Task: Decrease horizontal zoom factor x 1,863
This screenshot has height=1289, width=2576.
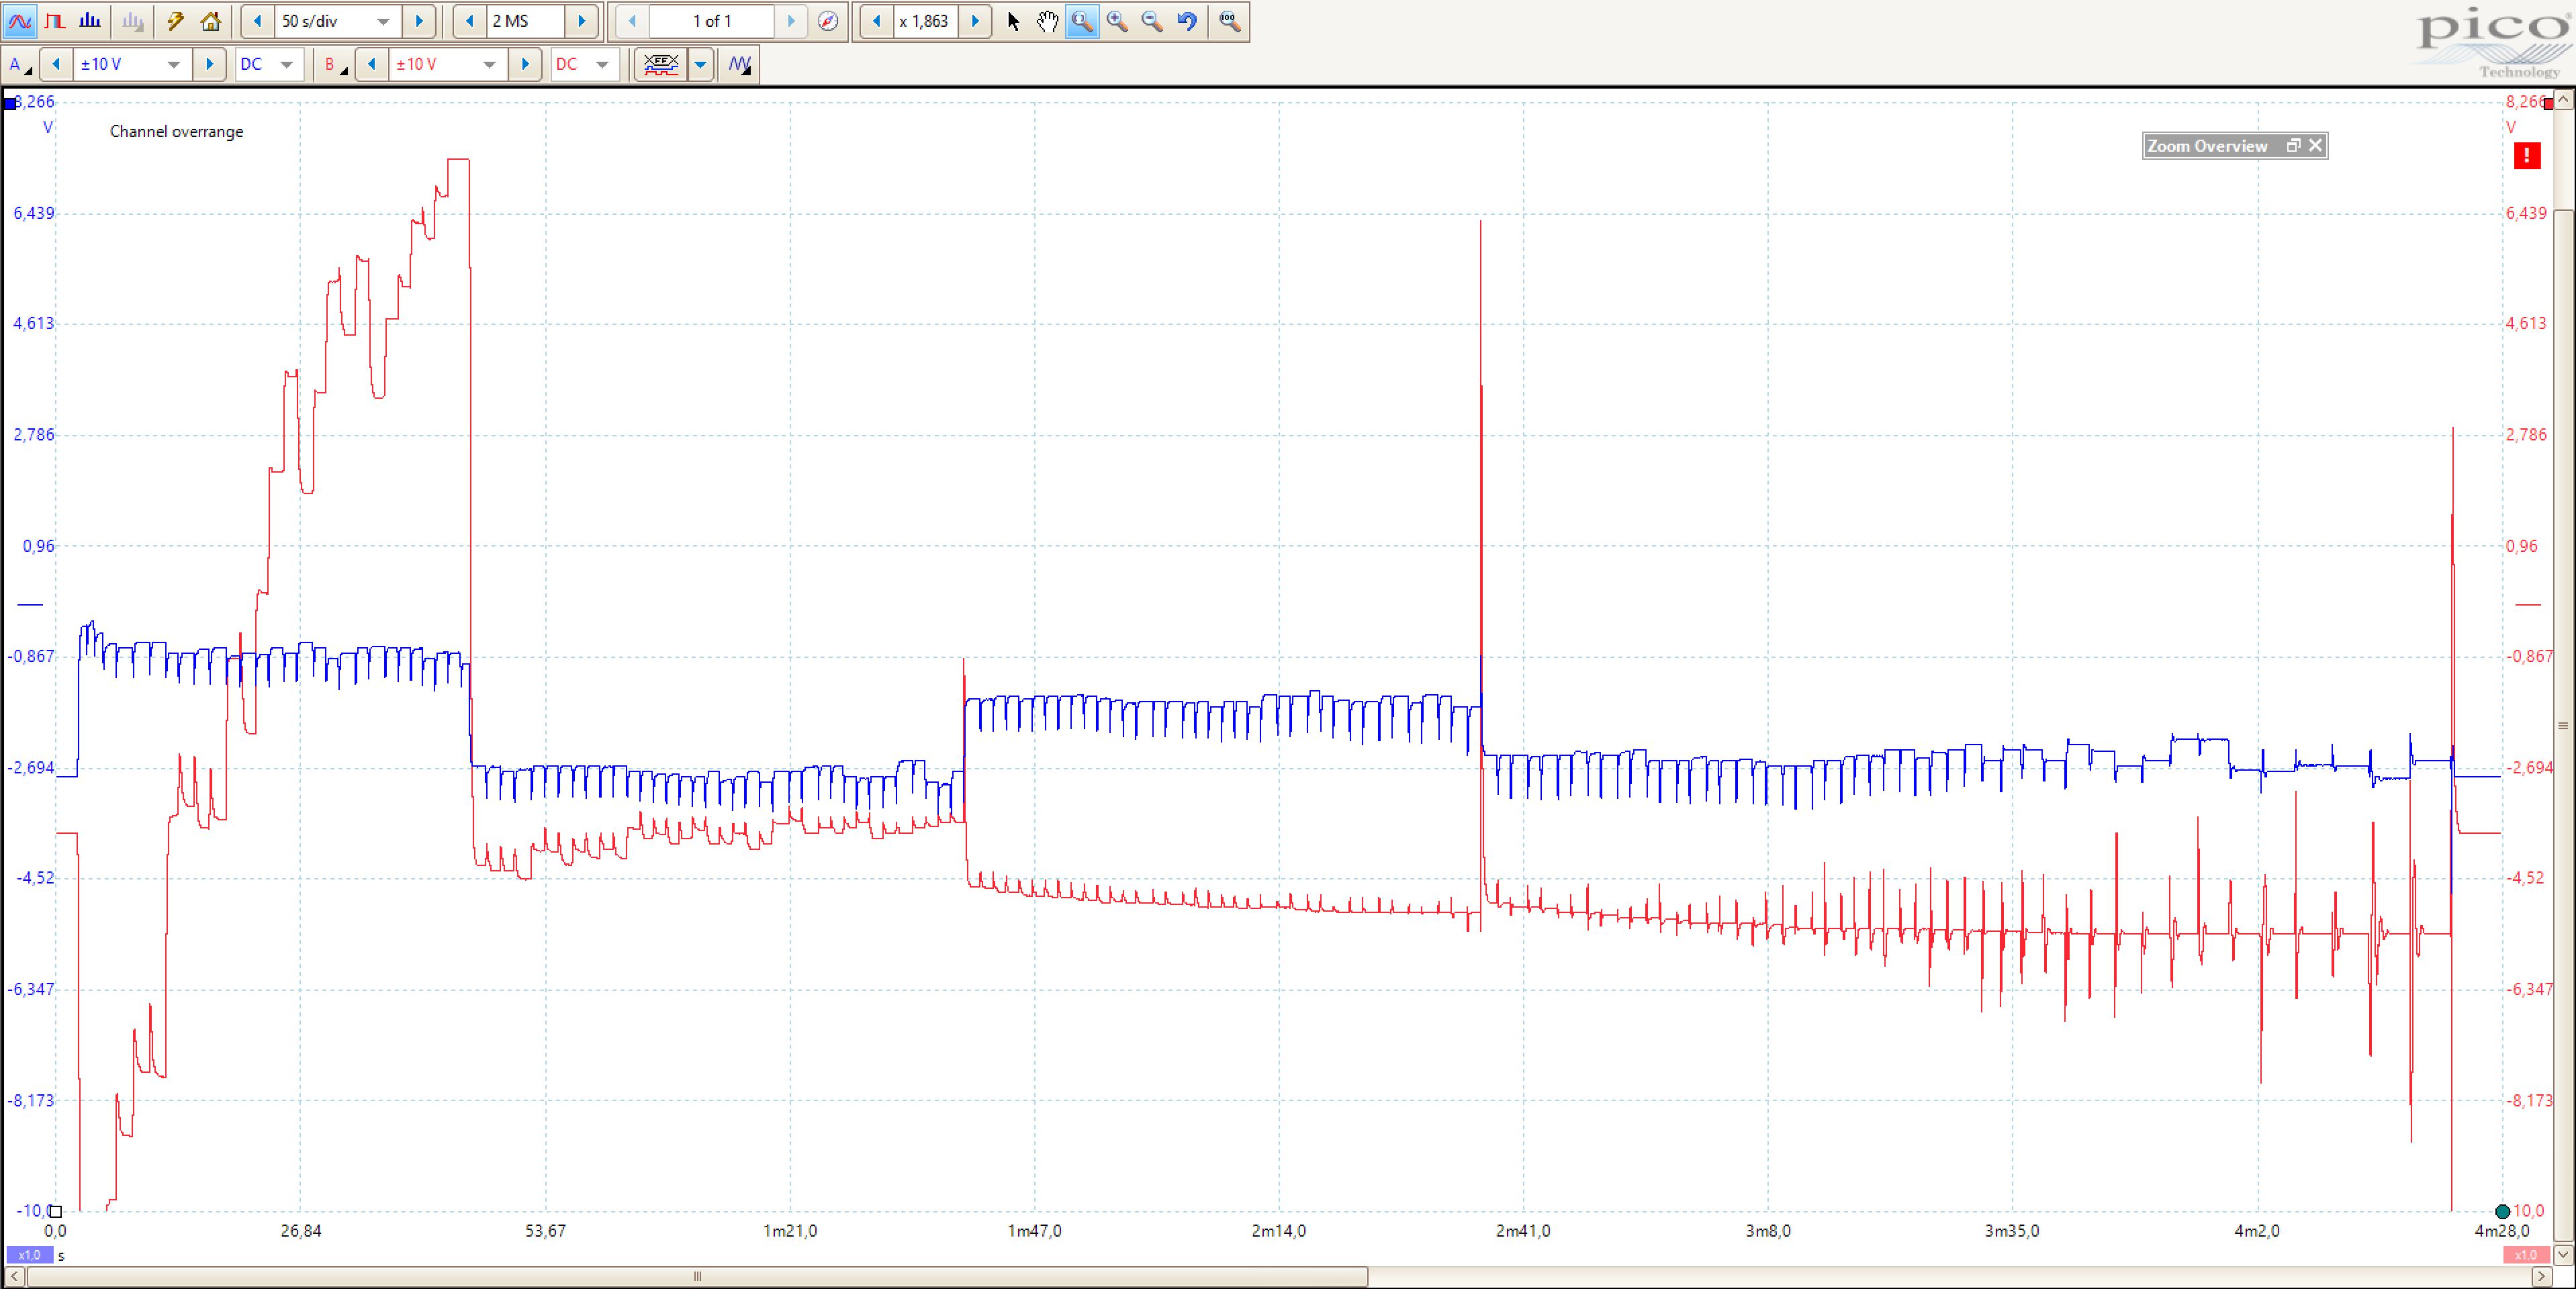Action: (877, 21)
